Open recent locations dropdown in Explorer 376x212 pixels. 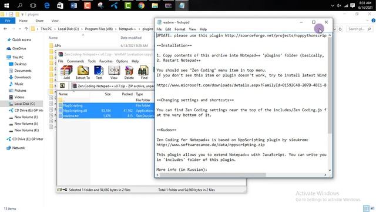(x=20, y=29)
